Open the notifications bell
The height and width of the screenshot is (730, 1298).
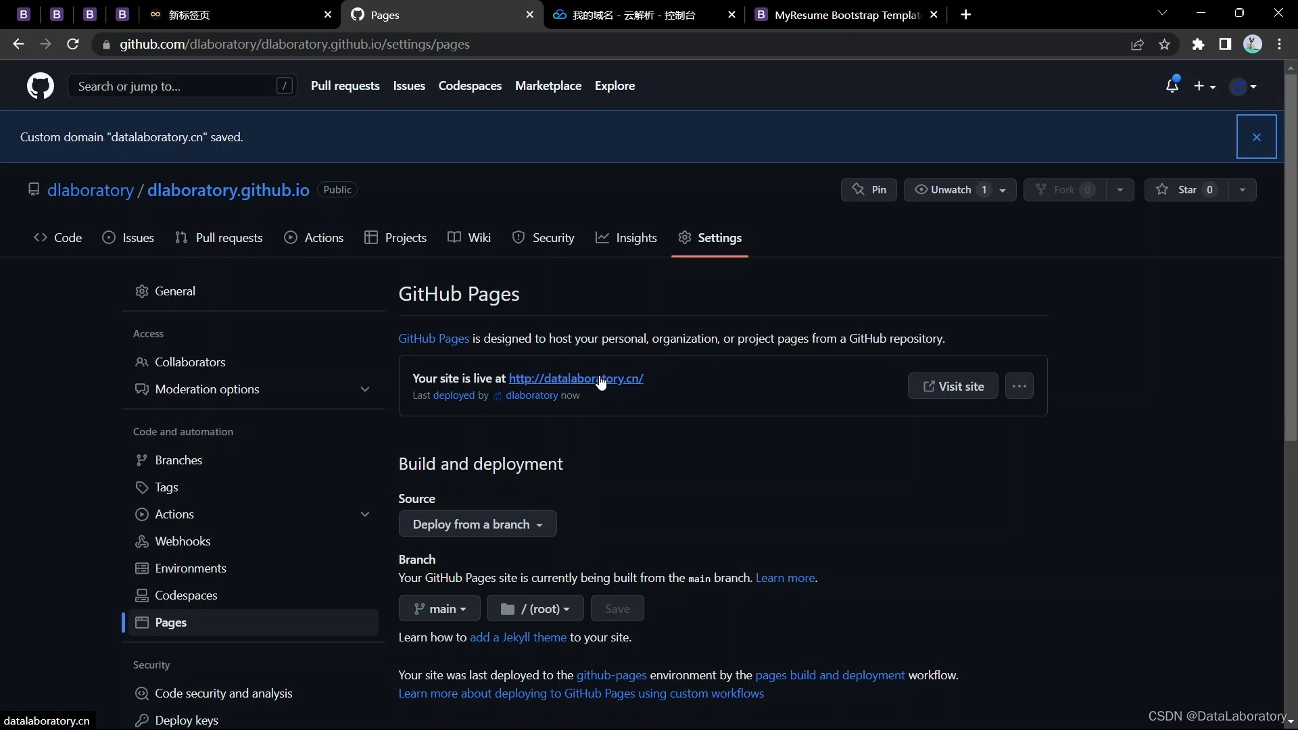click(1172, 85)
